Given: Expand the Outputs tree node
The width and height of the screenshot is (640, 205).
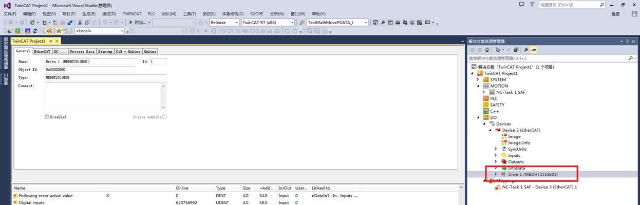Looking at the screenshot, I should click(496, 161).
